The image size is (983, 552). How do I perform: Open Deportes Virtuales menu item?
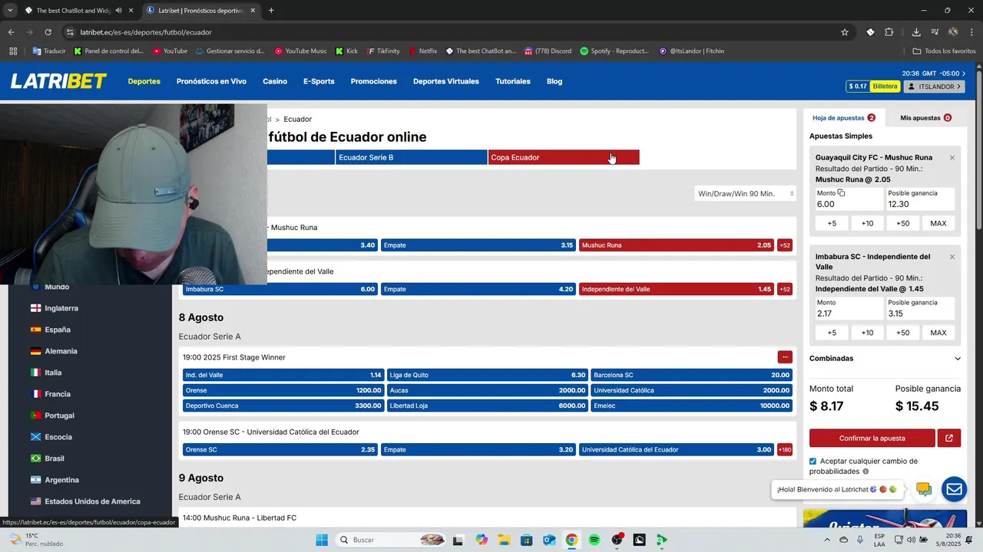[446, 81]
